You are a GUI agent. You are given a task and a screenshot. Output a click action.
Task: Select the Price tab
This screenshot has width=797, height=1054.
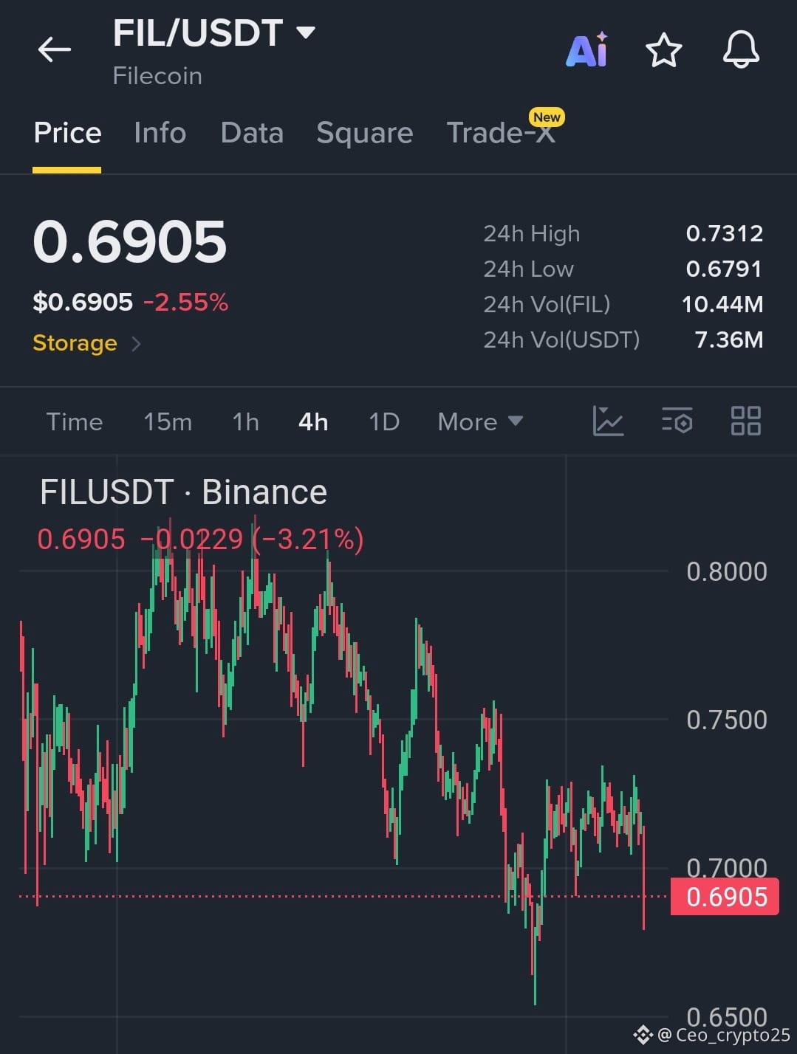tap(67, 133)
